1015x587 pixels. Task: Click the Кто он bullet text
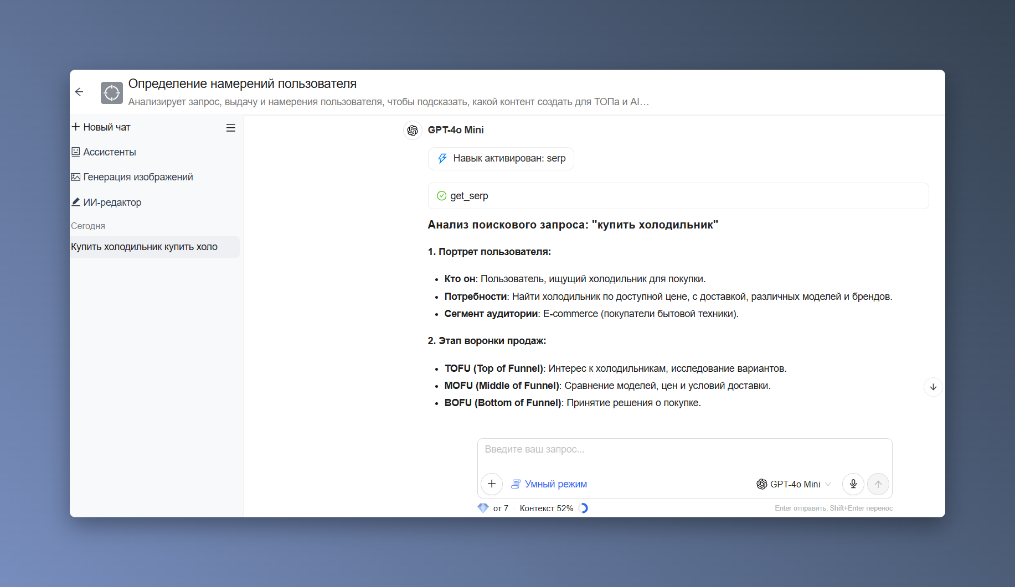pos(575,279)
